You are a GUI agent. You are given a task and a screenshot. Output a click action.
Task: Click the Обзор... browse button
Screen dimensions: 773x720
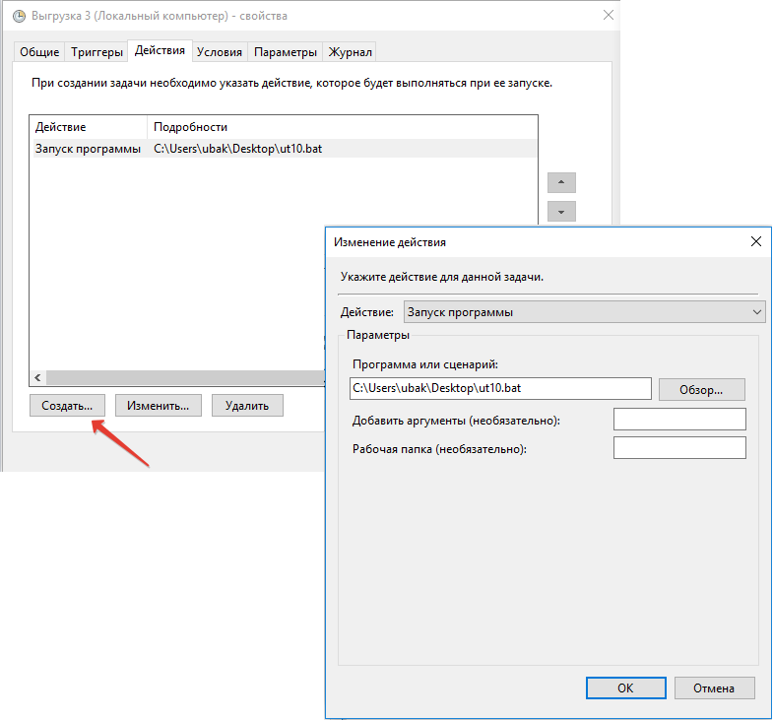pyautogui.click(x=701, y=389)
